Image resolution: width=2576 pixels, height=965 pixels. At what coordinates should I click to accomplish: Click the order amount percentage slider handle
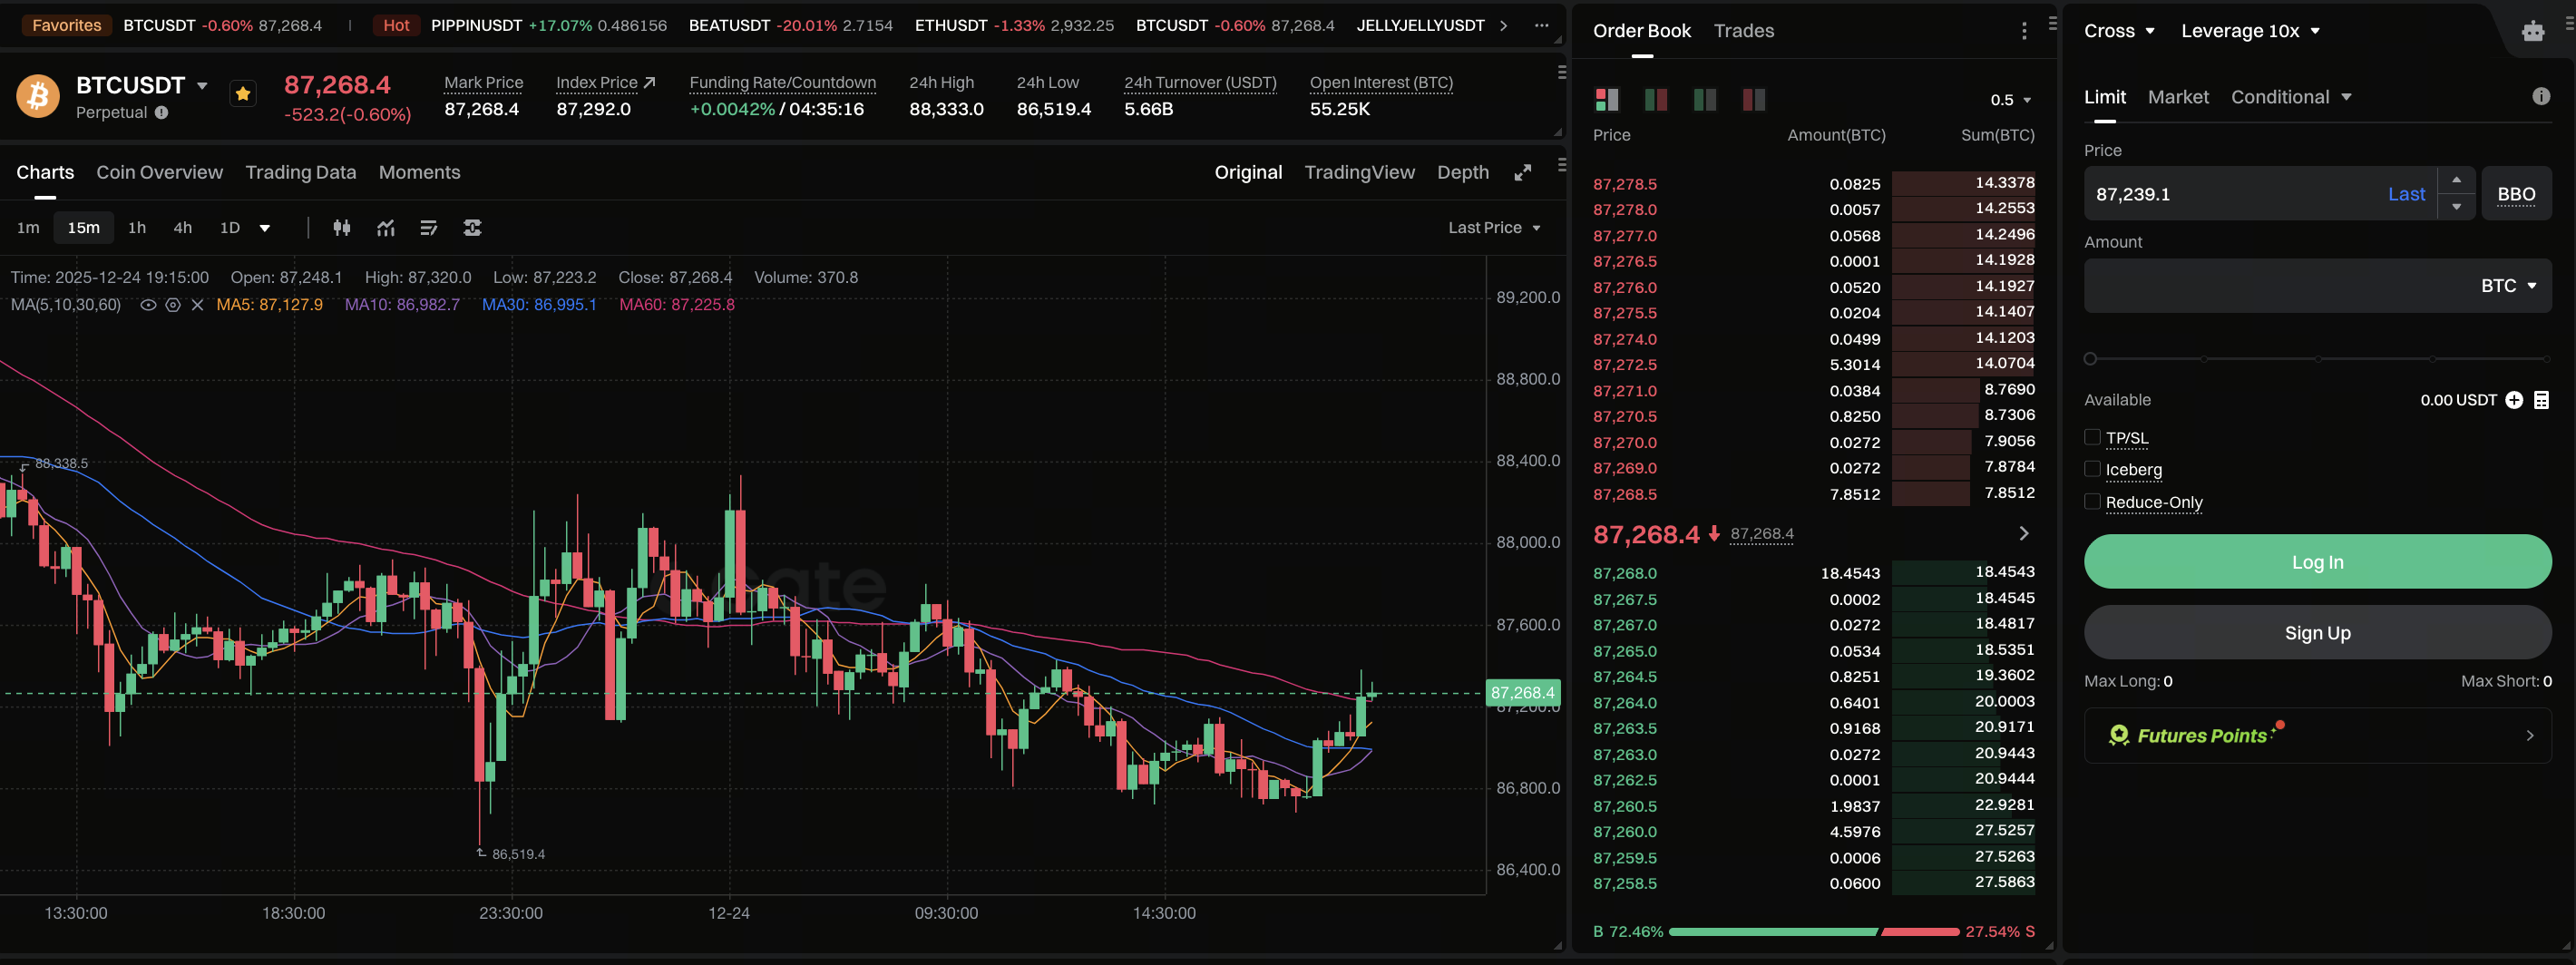click(x=2090, y=358)
